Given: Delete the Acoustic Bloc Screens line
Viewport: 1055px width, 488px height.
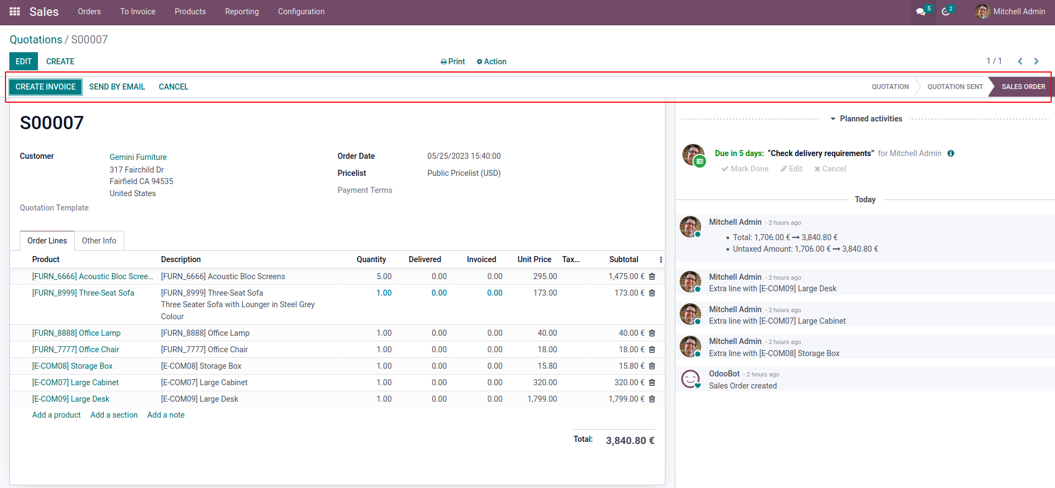Looking at the screenshot, I should click(x=652, y=276).
